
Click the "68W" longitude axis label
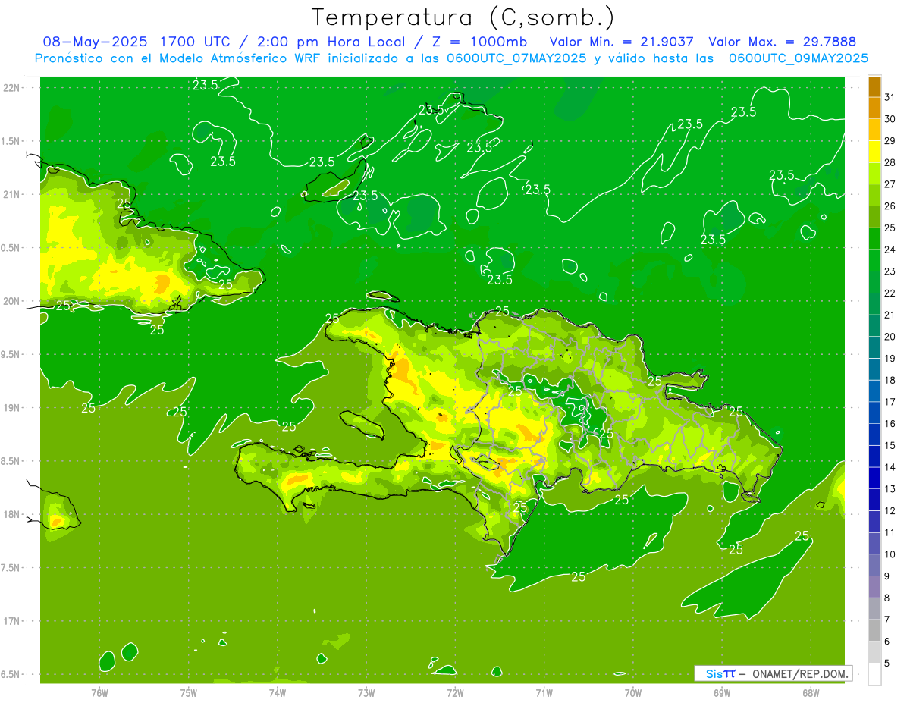tap(811, 692)
